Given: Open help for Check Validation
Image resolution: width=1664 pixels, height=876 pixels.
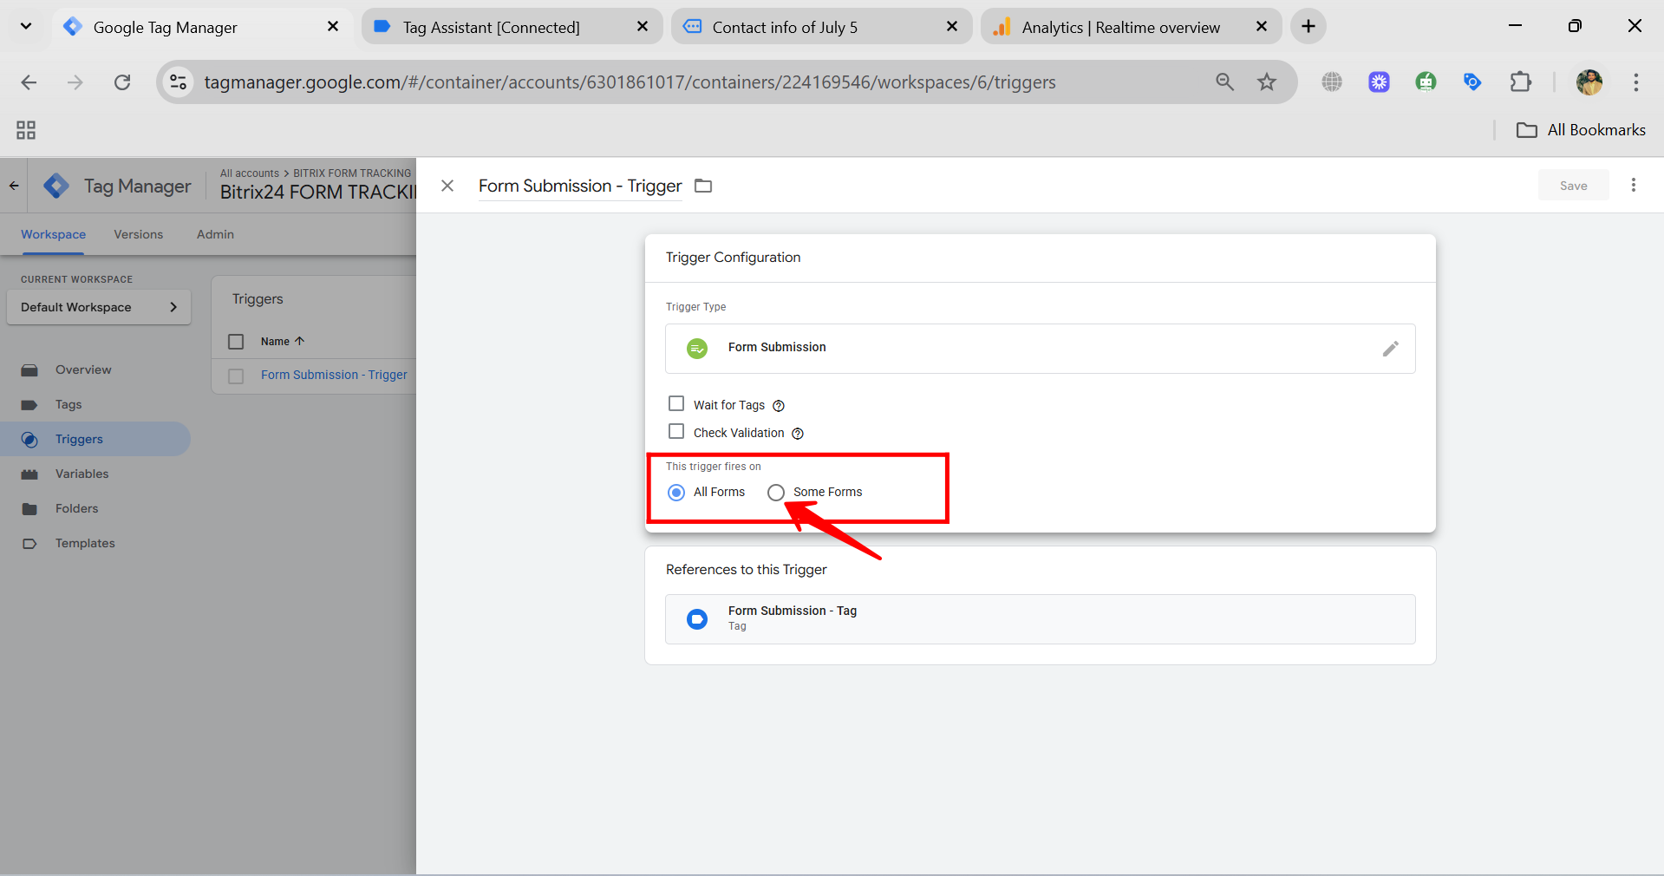Looking at the screenshot, I should (798, 434).
